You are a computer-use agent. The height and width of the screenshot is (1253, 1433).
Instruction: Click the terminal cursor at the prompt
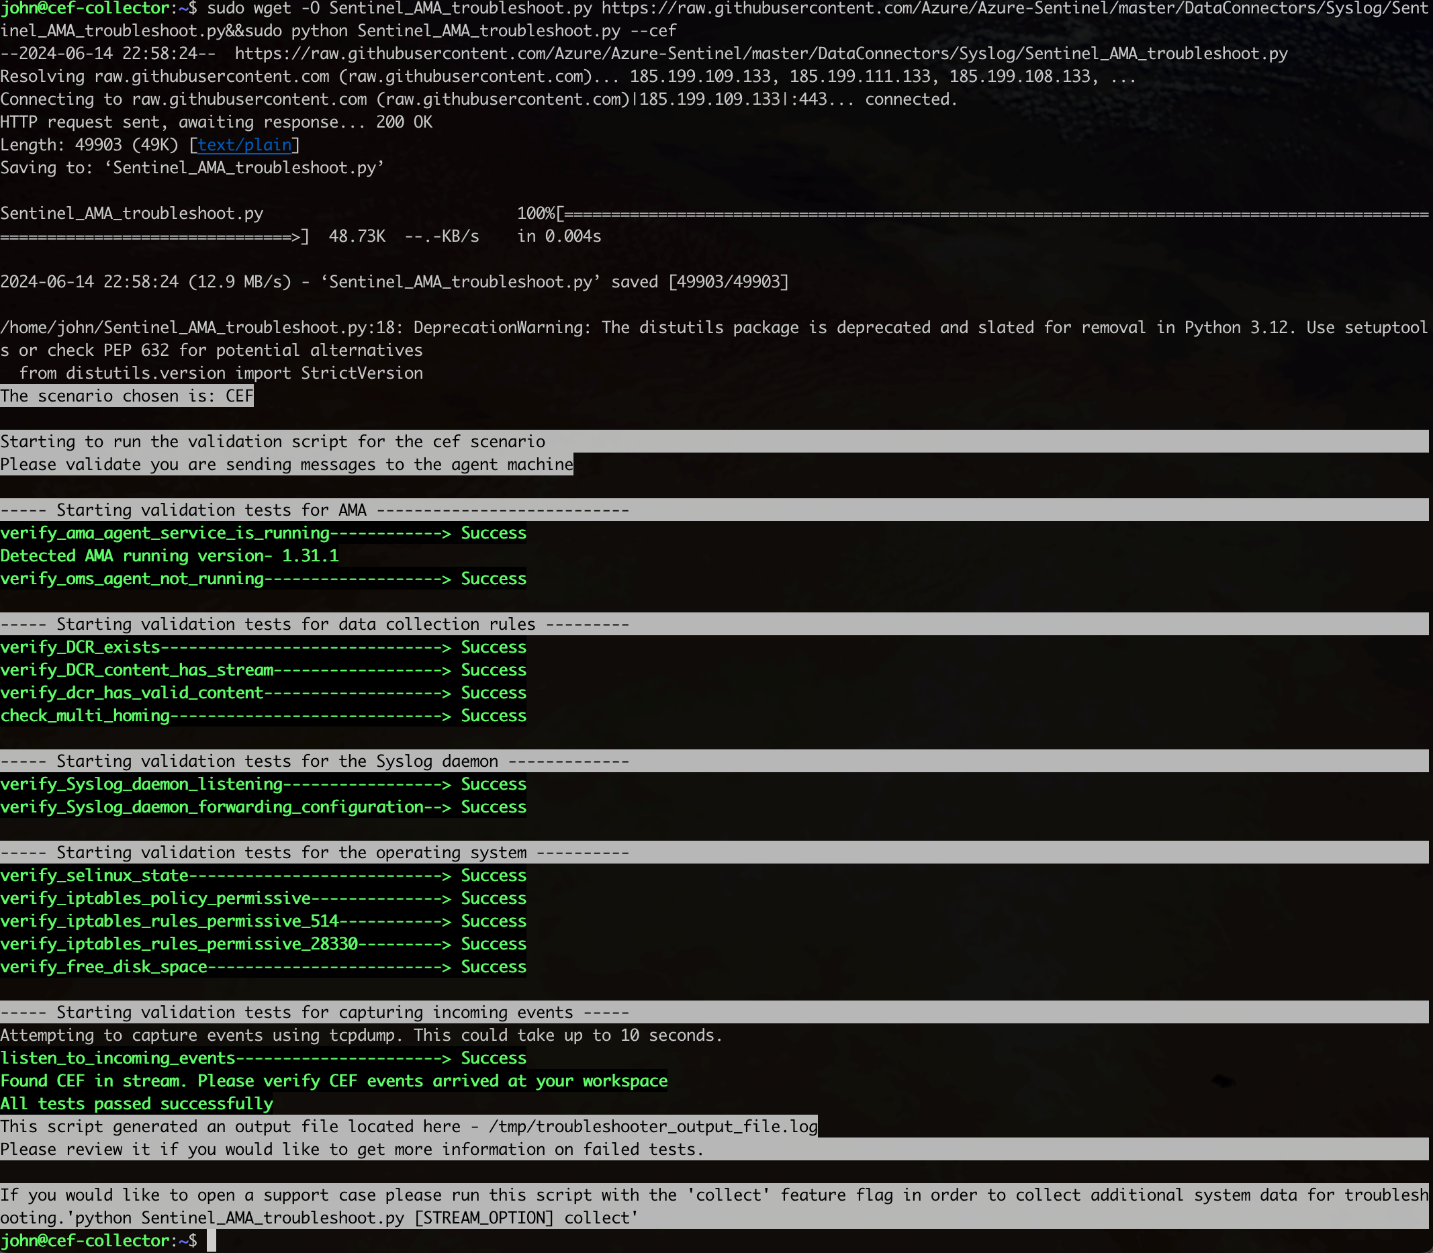[210, 1240]
